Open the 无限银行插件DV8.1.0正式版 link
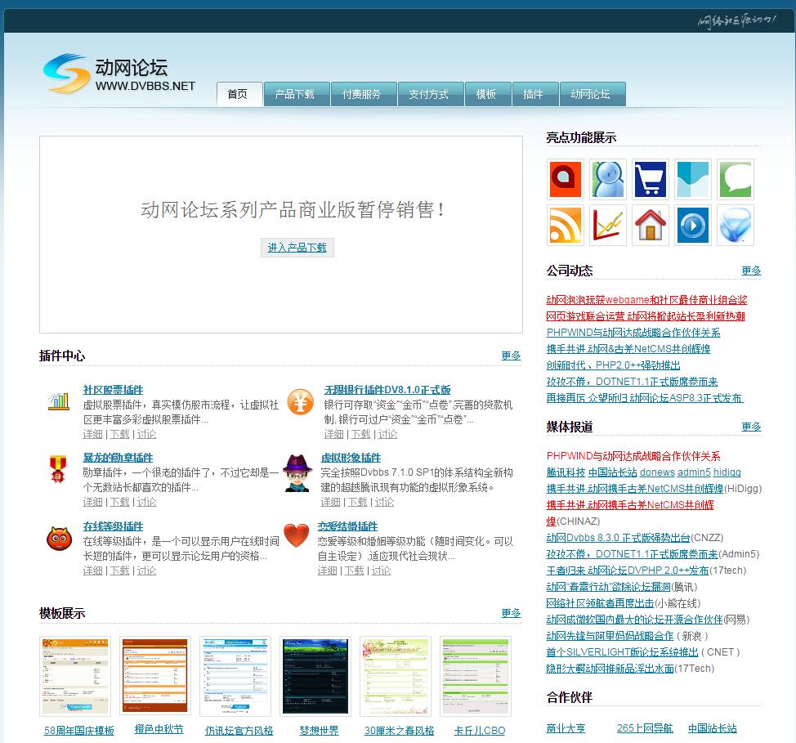Screen dimensions: 796x743 click(x=387, y=390)
